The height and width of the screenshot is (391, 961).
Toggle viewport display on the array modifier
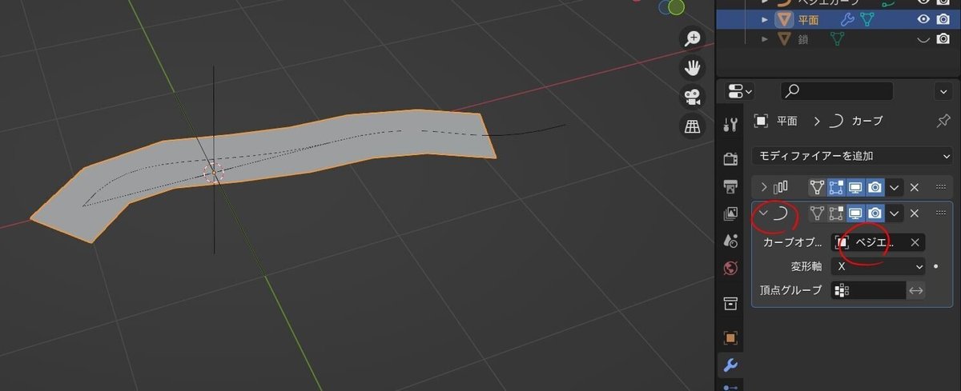point(856,187)
